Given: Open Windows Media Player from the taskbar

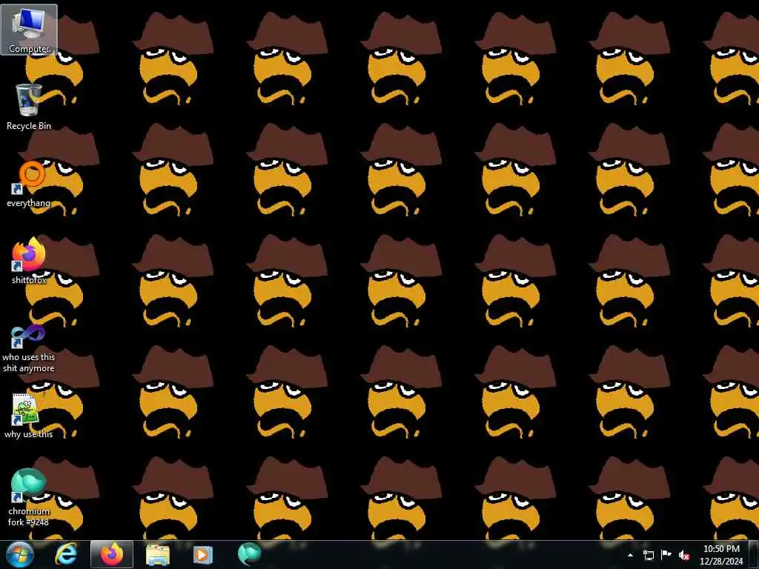Looking at the screenshot, I should point(203,554).
